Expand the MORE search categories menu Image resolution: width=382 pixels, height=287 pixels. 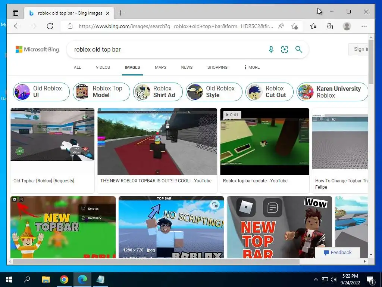(x=252, y=67)
